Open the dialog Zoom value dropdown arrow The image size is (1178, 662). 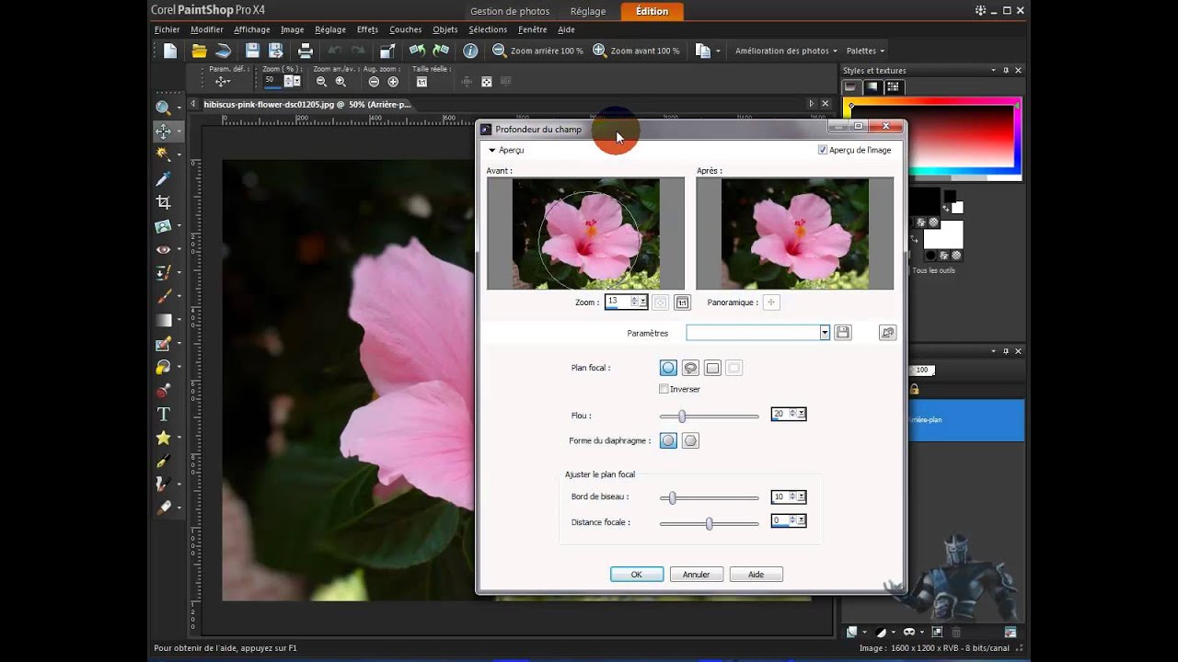pyautogui.click(x=643, y=302)
